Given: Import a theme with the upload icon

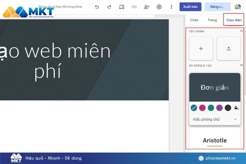Looking at the screenshot, I should [x=229, y=49].
